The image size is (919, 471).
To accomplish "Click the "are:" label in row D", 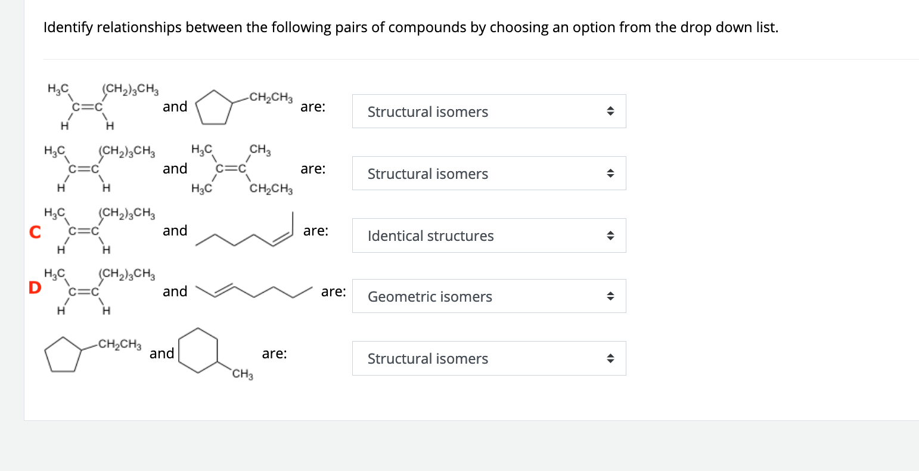I will pyautogui.click(x=333, y=292).
